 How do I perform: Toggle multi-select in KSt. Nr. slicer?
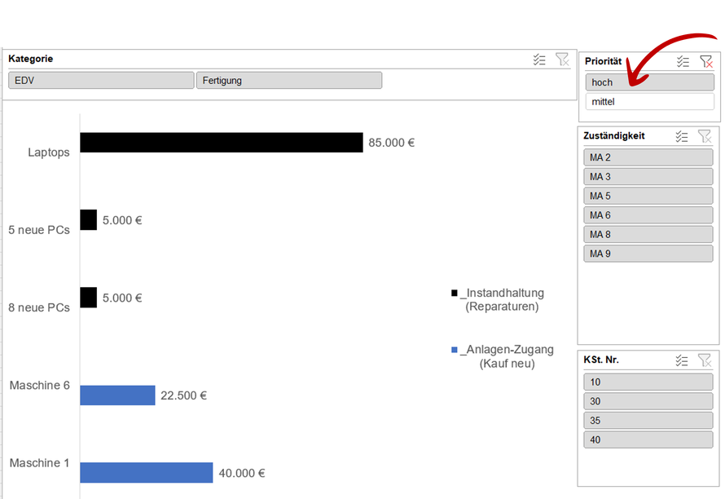point(682,360)
